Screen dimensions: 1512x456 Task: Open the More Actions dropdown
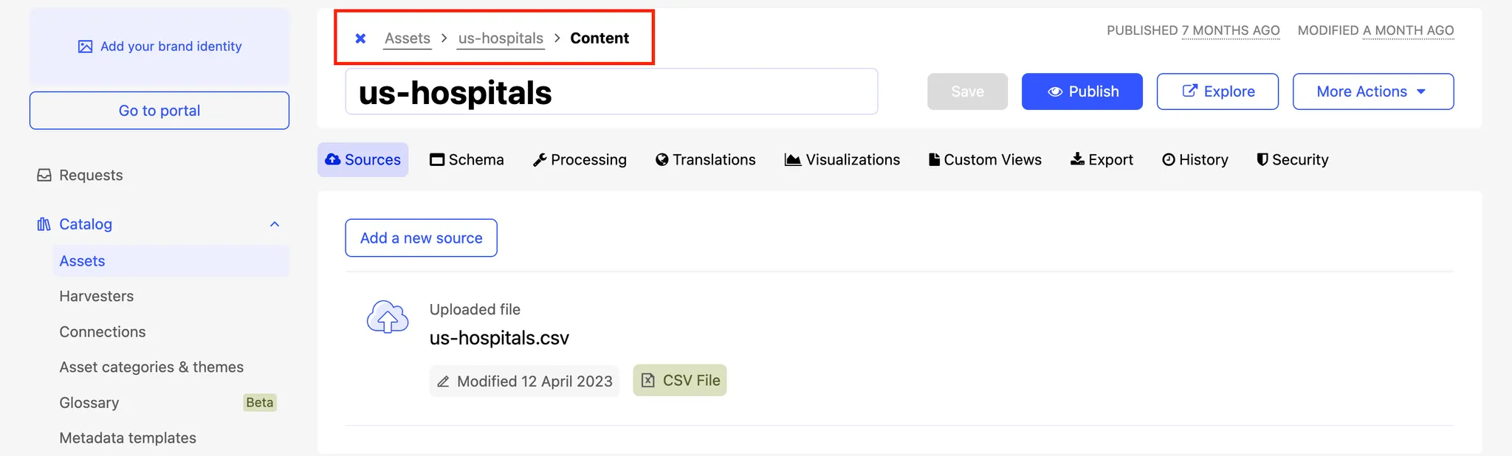[1372, 91]
